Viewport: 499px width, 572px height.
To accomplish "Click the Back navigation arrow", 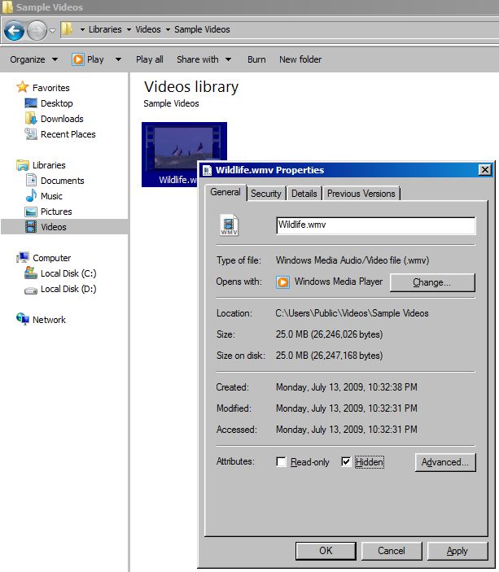I will point(14,30).
